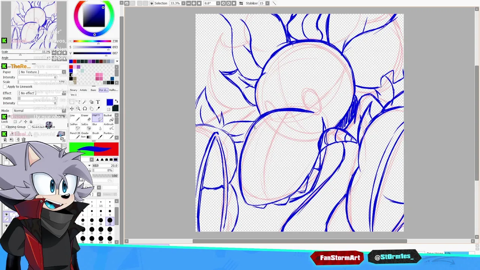This screenshot has width=480, height=270.
Task: Click the undo arrow in the top toolbar
Action: tap(127, 3)
